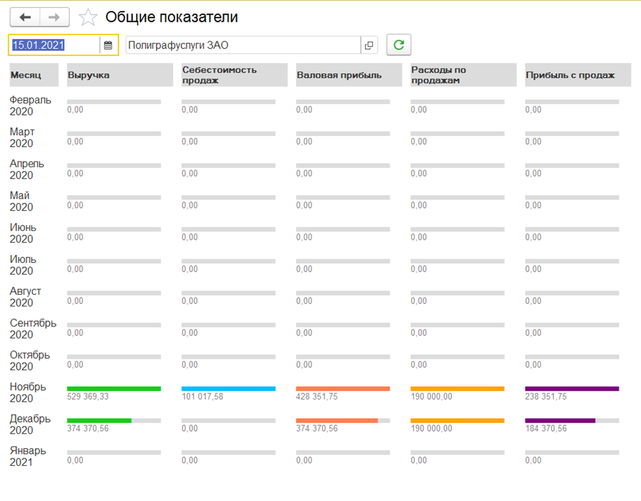
Task: Click purple profit bar for Декабрь 2020
Action: pos(560,420)
